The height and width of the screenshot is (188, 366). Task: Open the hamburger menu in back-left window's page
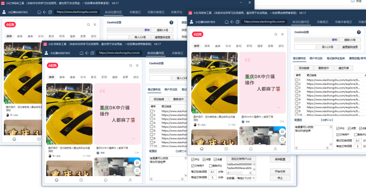coord(95,25)
